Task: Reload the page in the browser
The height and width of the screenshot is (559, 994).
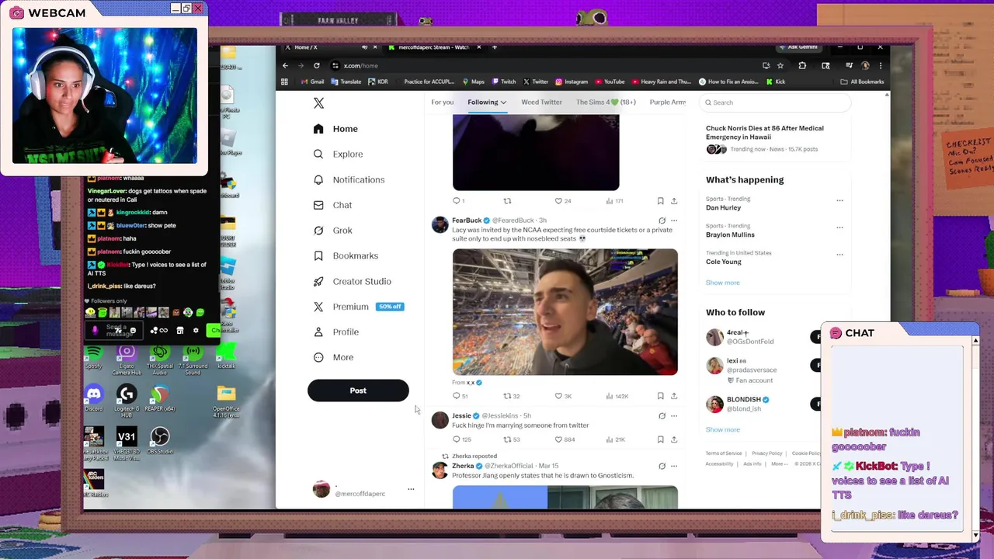Action: (317, 65)
